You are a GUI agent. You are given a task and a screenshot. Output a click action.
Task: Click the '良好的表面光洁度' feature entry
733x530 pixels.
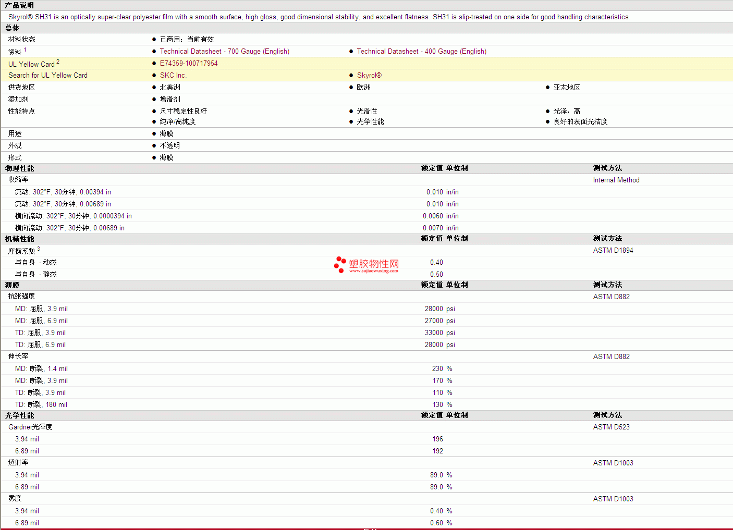(x=580, y=121)
